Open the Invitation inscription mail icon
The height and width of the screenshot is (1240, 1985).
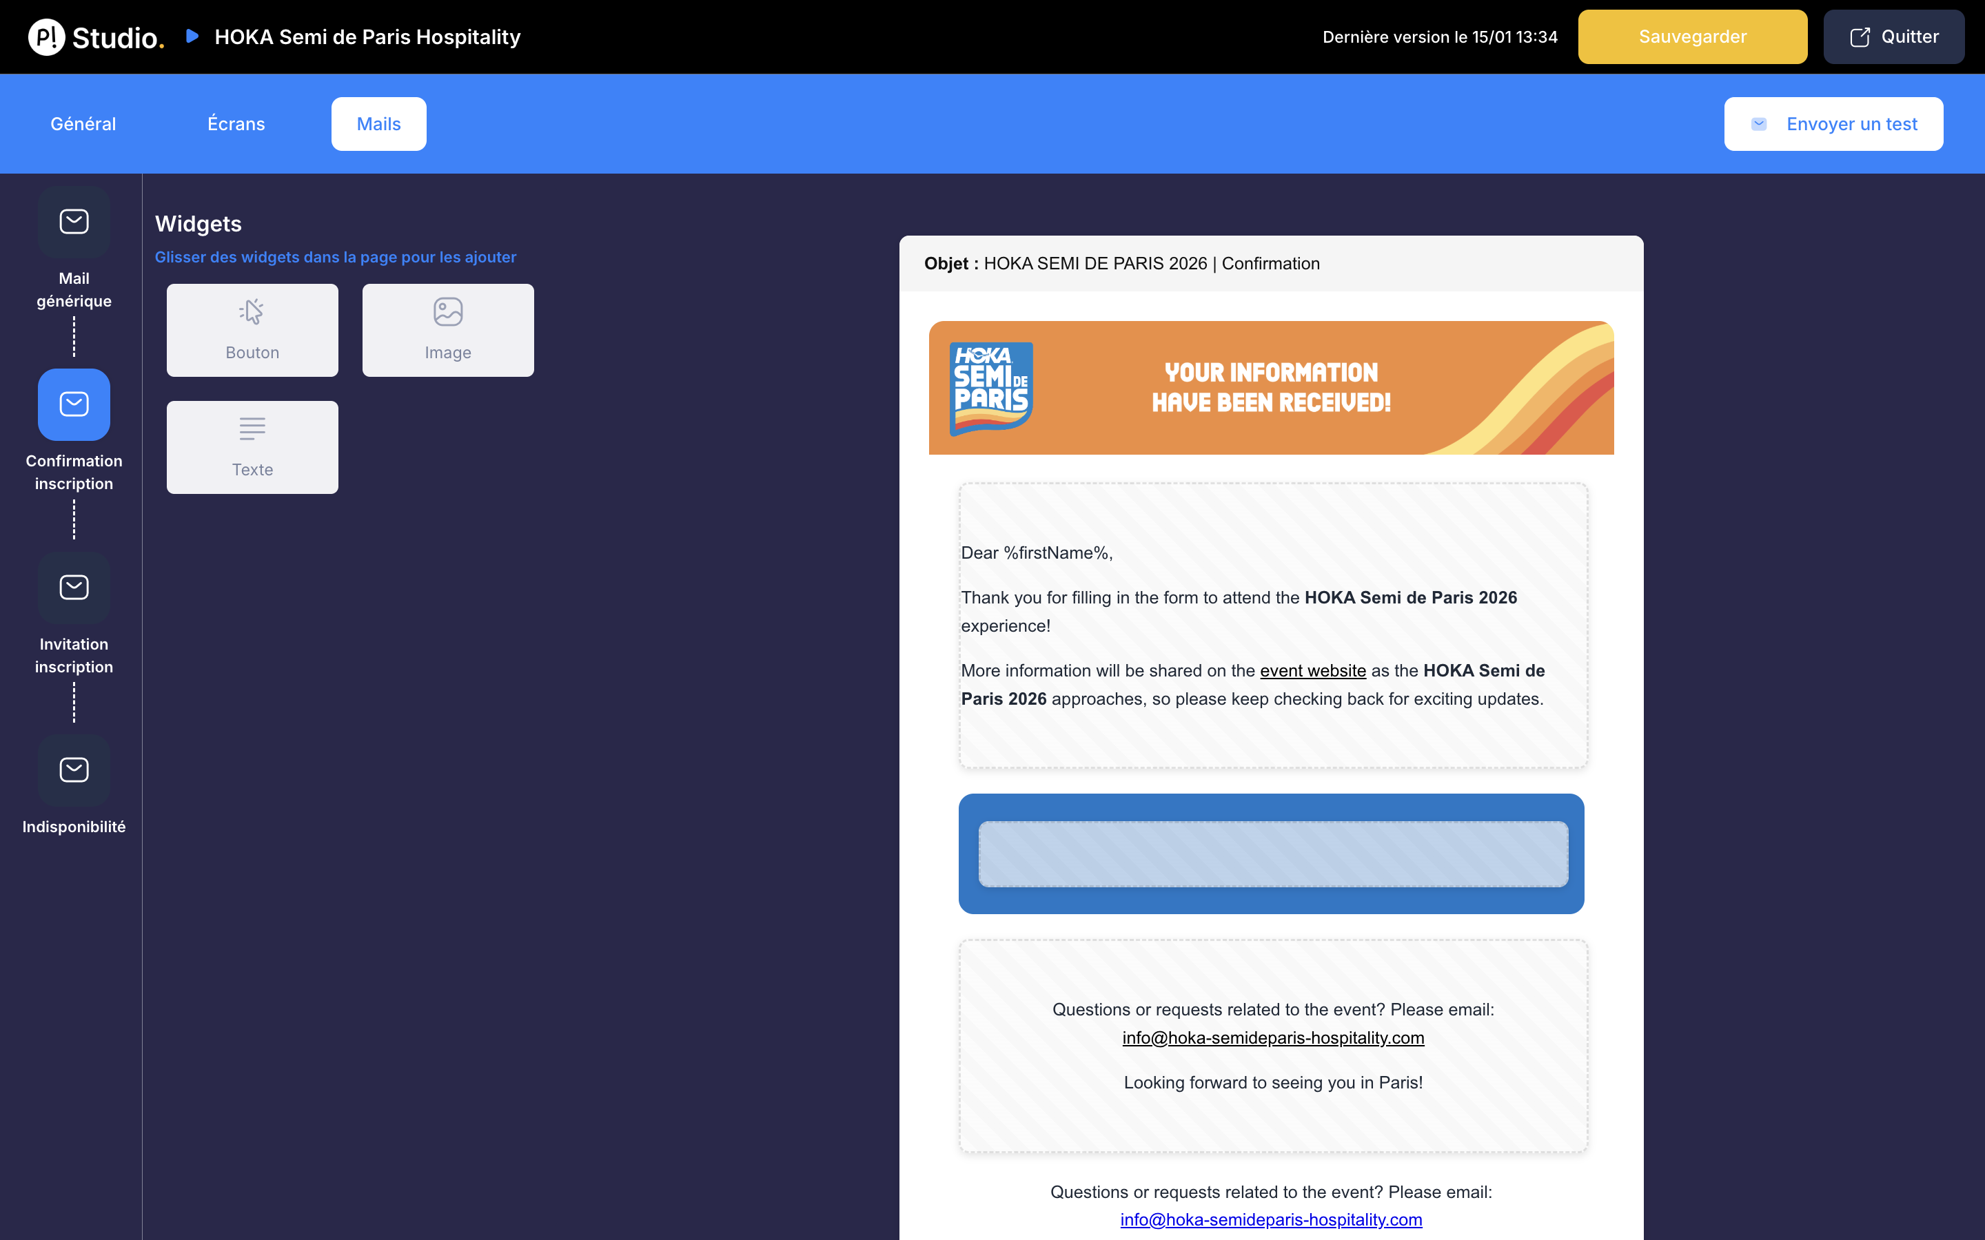(x=74, y=587)
